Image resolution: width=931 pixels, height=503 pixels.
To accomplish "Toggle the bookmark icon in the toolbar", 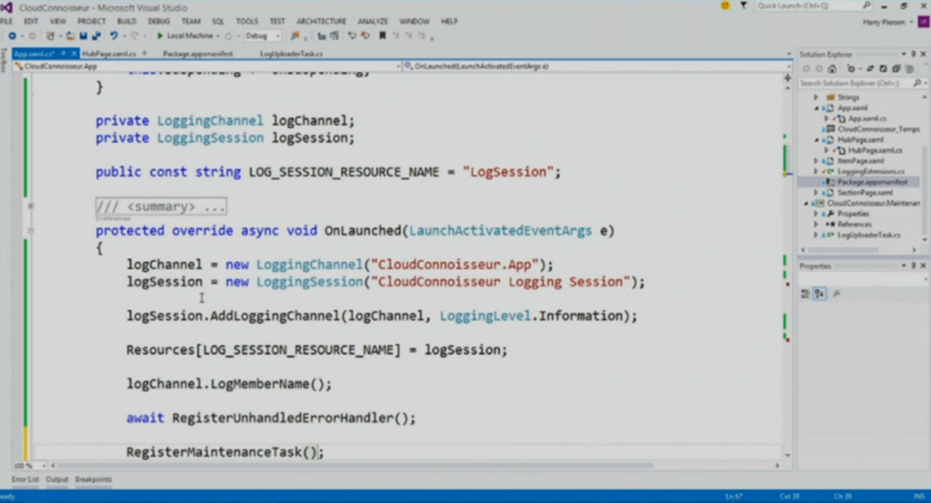I will 383,35.
